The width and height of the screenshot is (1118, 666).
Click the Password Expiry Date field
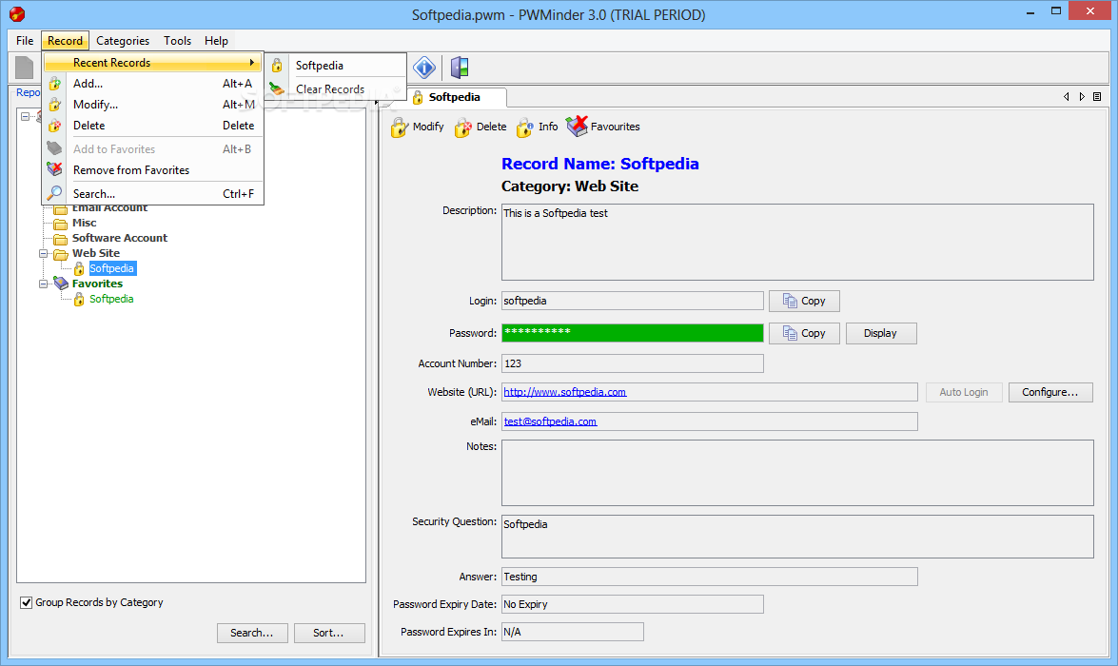pyautogui.click(x=633, y=605)
